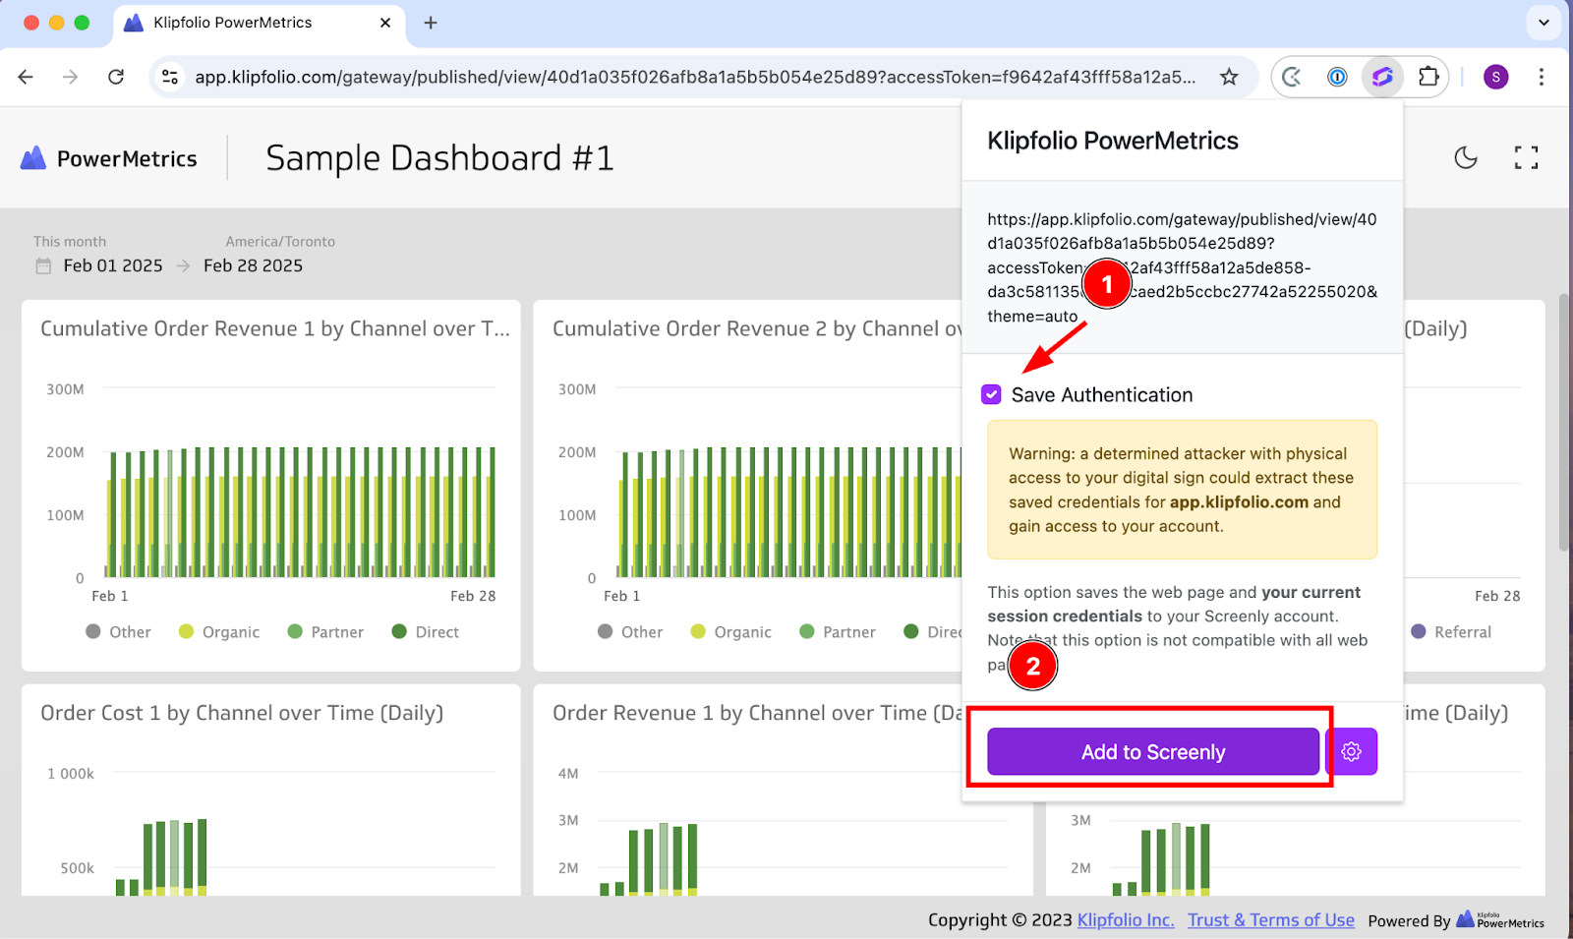Toggle the Organic legend in Revenue 1 chart
The image size is (1573, 939).
point(219,632)
